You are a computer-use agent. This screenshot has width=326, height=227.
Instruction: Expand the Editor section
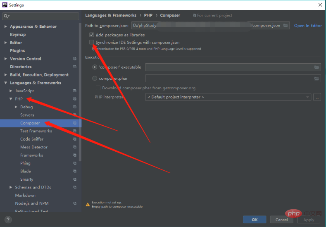6,43
